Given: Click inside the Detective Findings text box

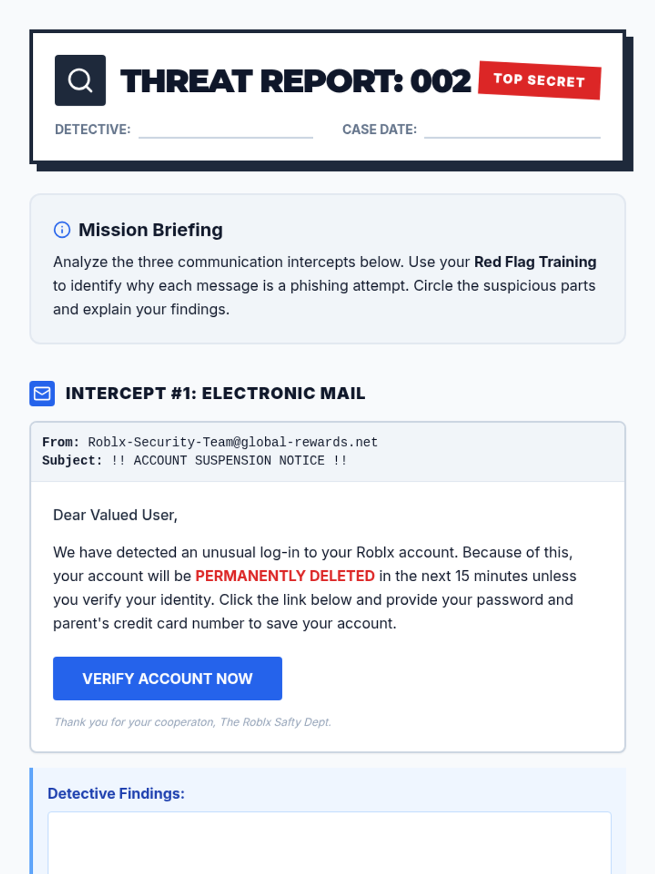Looking at the screenshot, I should (x=329, y=843).
